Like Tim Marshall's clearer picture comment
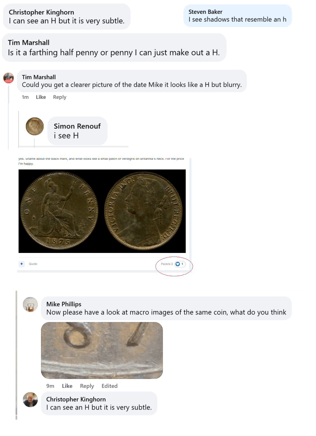 41,97
